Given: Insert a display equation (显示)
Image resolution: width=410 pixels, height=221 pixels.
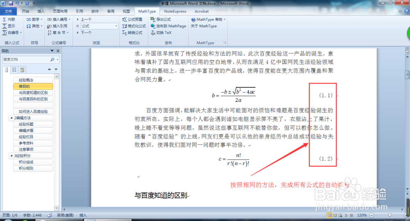Looking at the screenshot, I should [x=9, y=26].
